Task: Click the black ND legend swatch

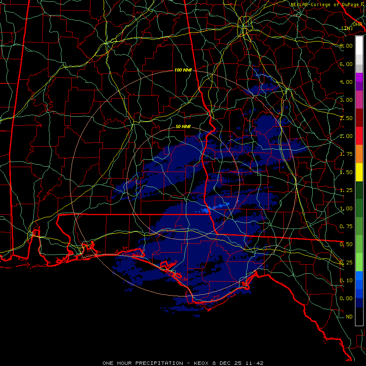Action: click(x=359, y=316)
